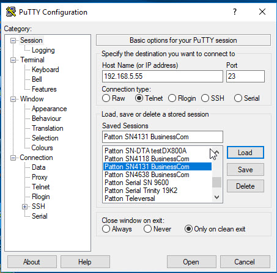277x273 pixels.
Task: Open the Terminal category
Action: [x=32, y=60]
